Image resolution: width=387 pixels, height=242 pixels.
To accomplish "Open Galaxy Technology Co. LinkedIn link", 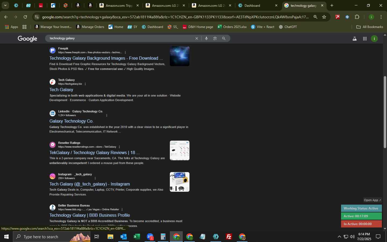I will pos(71,121).
